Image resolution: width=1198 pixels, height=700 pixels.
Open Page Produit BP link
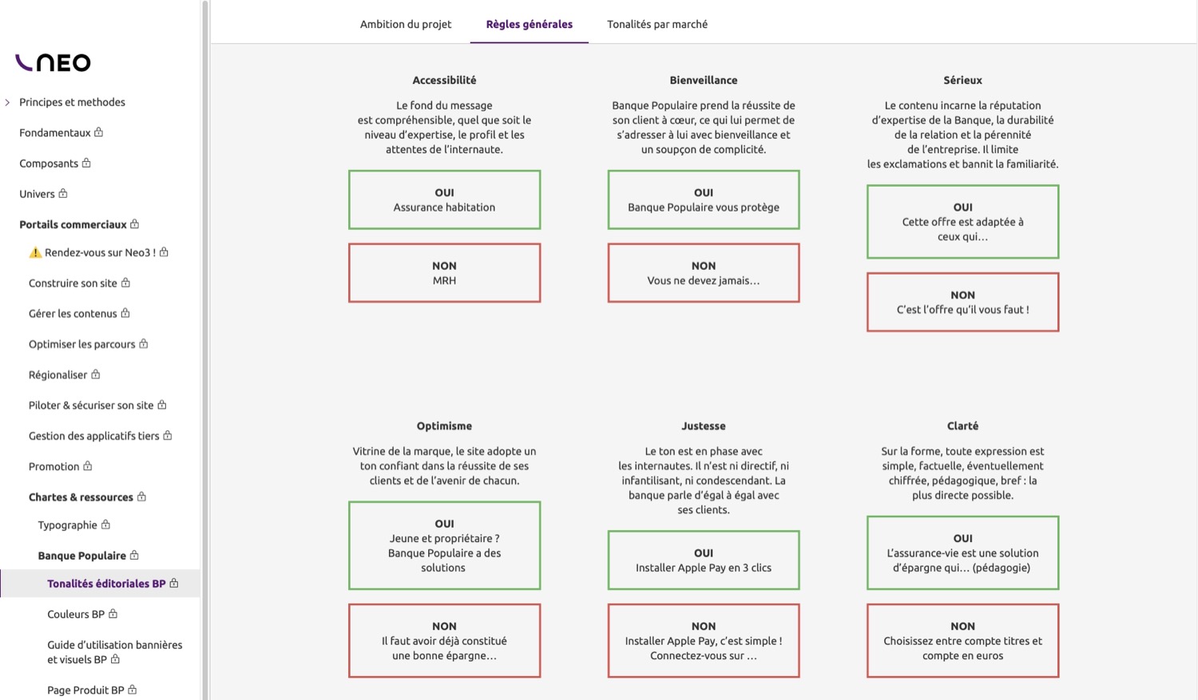[85, 690]
